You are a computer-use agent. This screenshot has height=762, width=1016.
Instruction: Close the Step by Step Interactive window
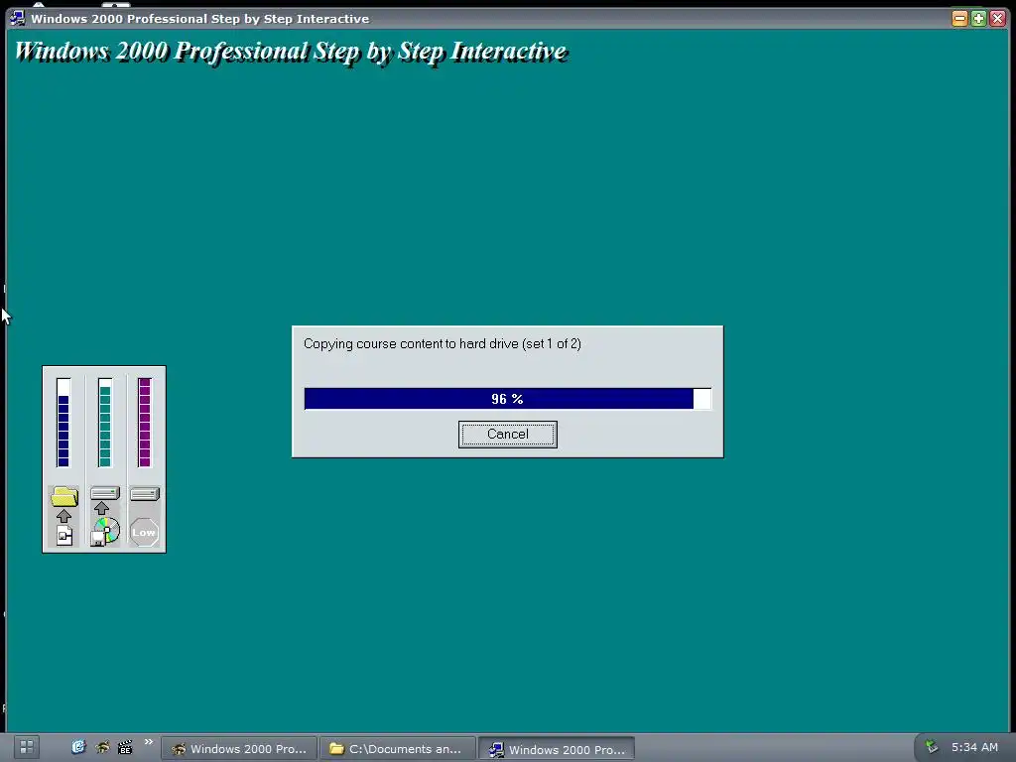pos(997,18)
